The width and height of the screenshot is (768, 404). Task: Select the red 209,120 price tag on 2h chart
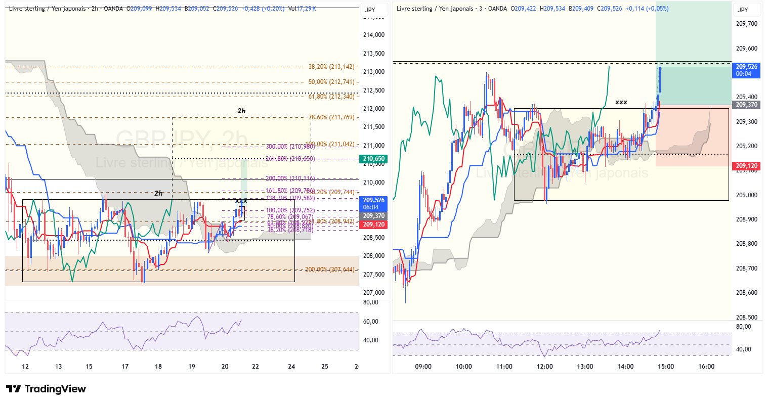(374, 225)
